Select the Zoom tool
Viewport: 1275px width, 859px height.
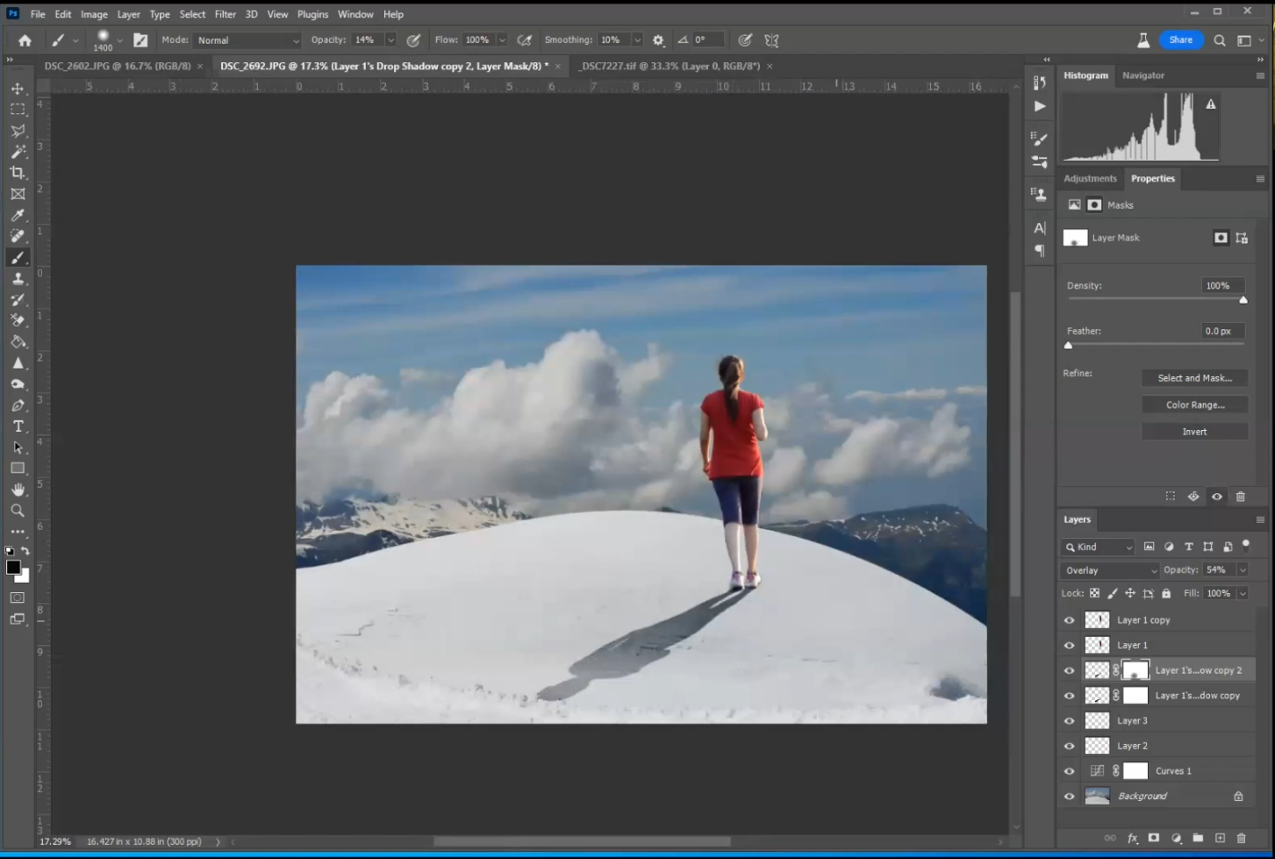click(18, 511)
